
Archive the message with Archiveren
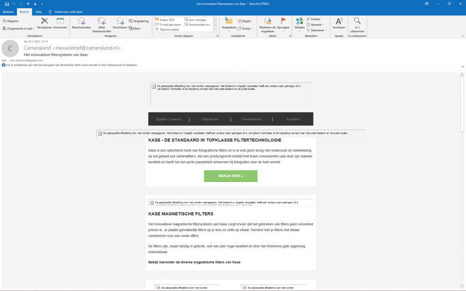pos(60,23)
